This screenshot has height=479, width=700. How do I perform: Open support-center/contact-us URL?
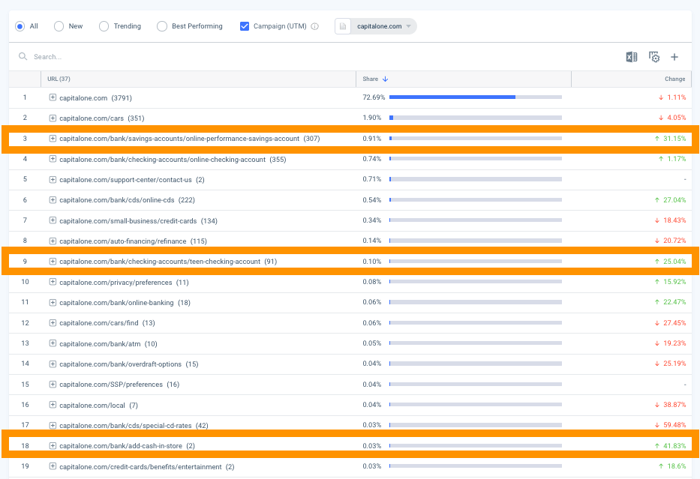pos(125,180)
